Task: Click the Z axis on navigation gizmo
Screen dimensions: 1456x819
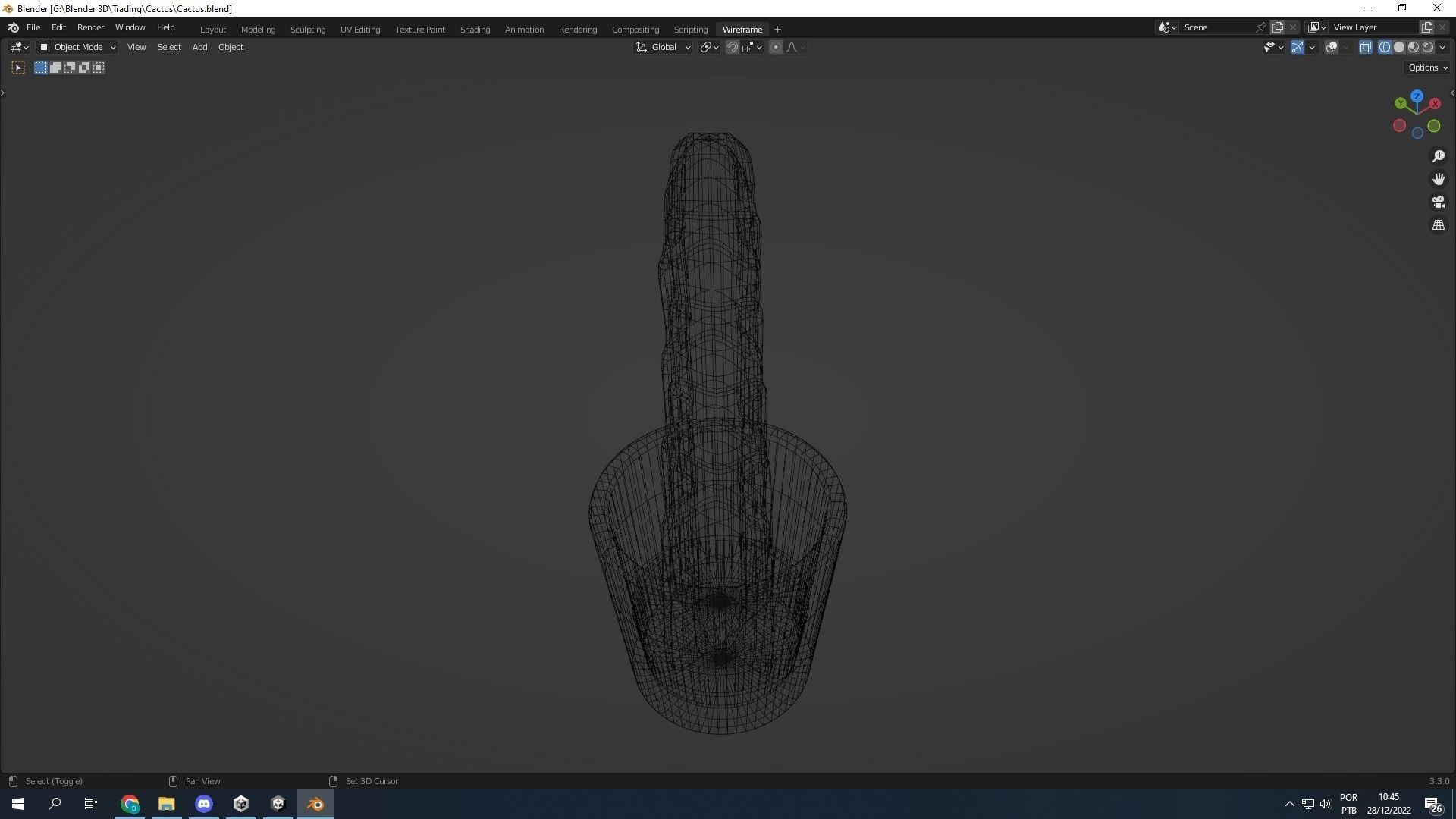Action: pos(1417,96)
